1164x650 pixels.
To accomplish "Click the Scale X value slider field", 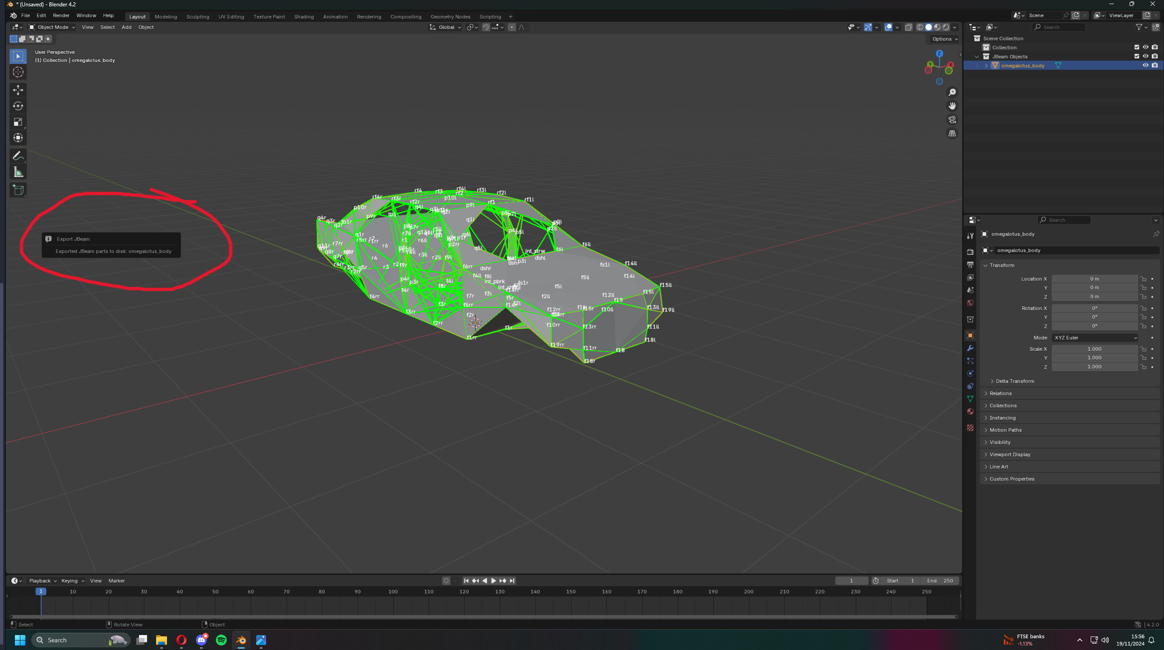I will click(1094, 349).
